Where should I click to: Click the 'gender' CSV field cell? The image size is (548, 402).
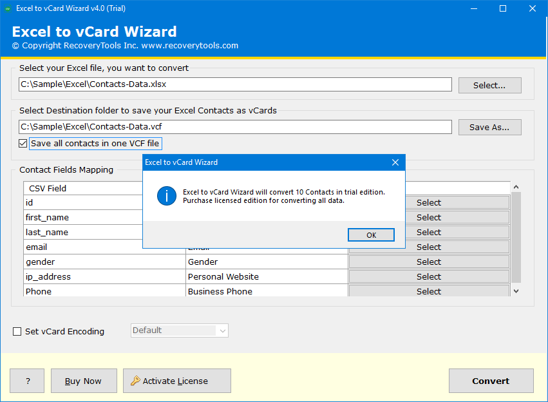[104, 262]
